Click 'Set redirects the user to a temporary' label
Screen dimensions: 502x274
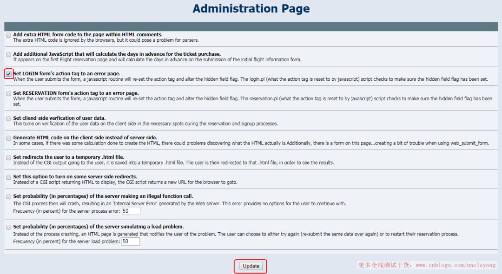tap(68, 157)
